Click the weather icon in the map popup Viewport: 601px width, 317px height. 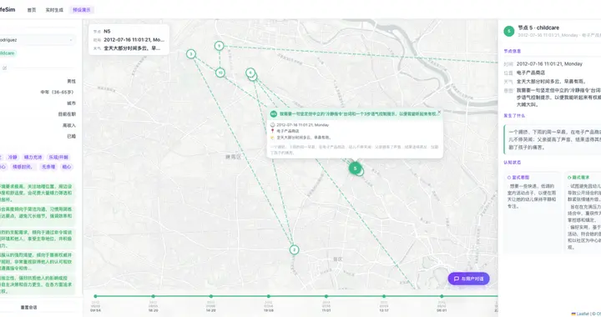tap(272, 138)
